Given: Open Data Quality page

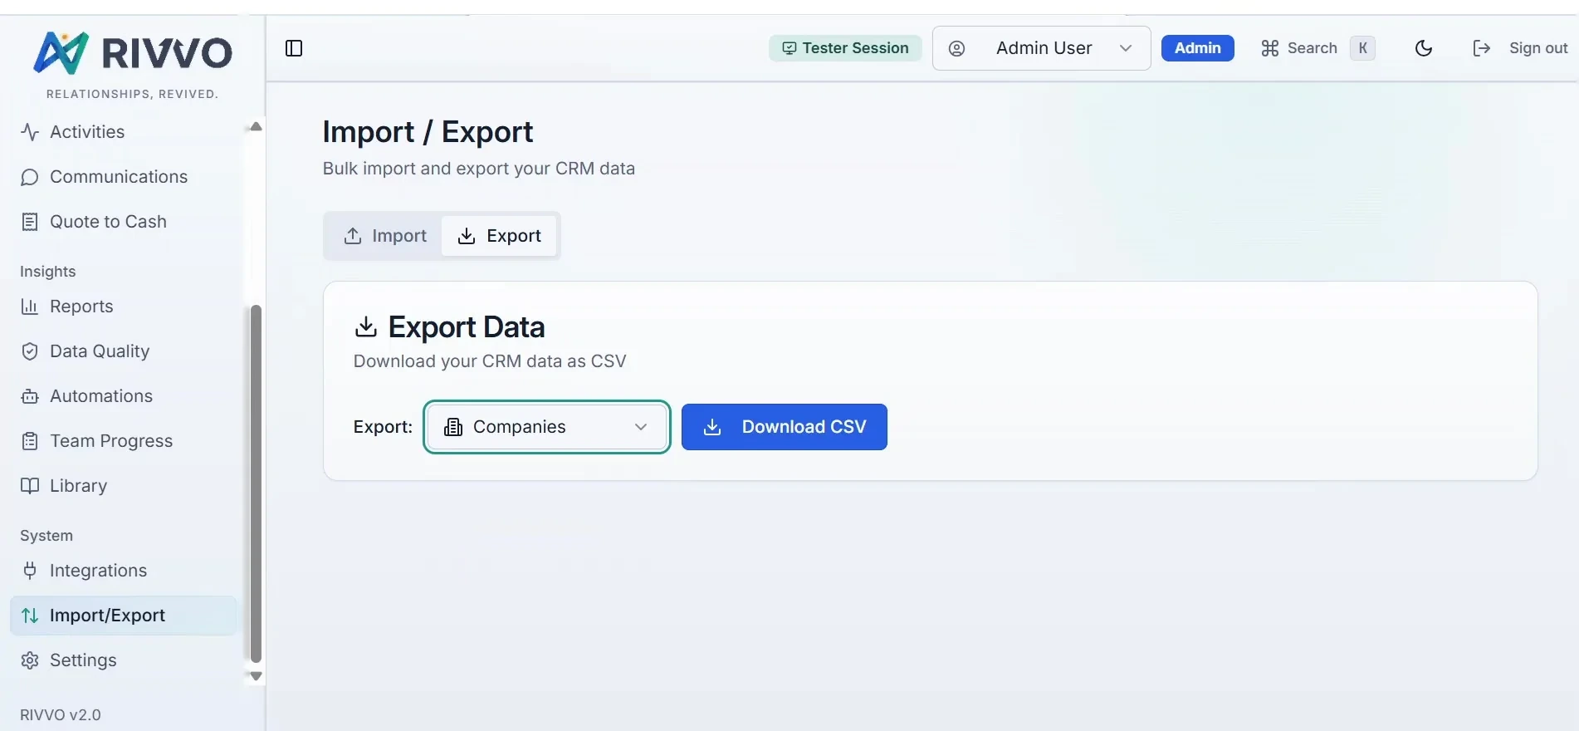Looking at the screenshot, I should tap(123, 351).
